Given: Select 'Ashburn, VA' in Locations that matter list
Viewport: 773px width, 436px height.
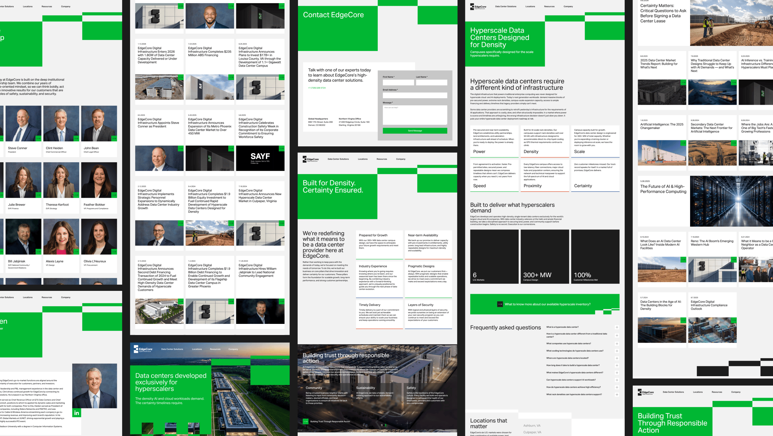Looking at the screenshot, I should point(532,426).
